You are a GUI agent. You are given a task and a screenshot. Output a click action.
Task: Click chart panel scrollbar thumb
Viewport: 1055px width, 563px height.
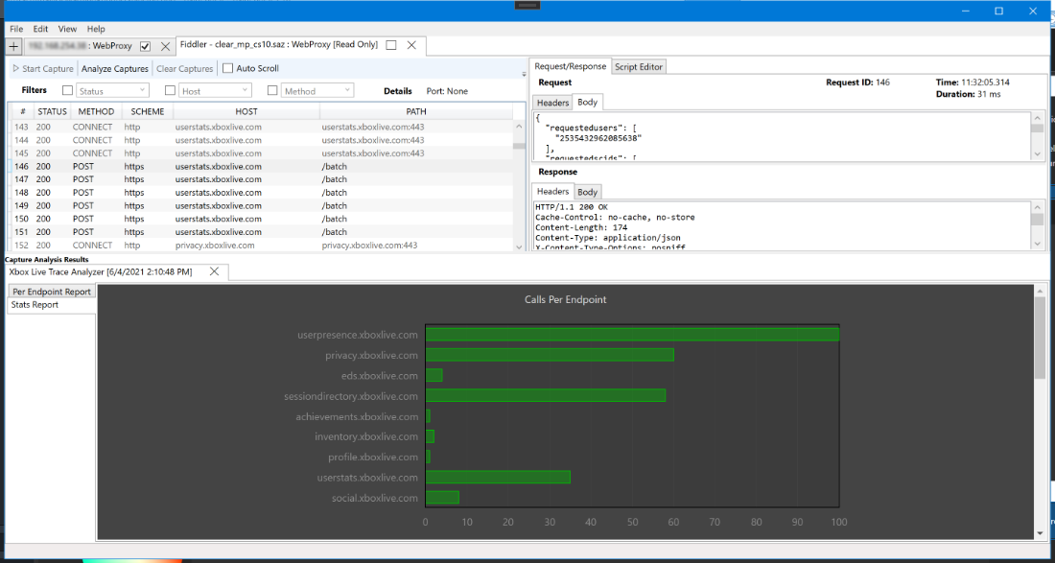(1041, 339)
